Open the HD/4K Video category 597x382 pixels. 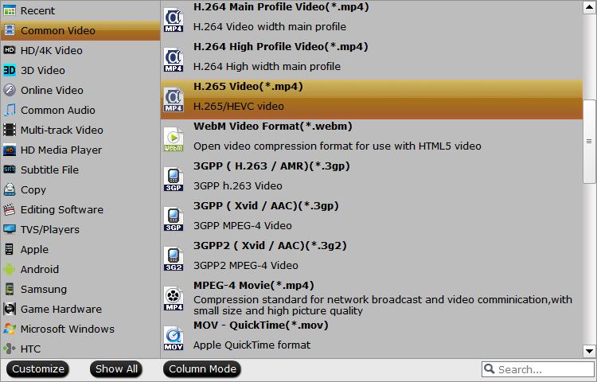click(51, 50)
